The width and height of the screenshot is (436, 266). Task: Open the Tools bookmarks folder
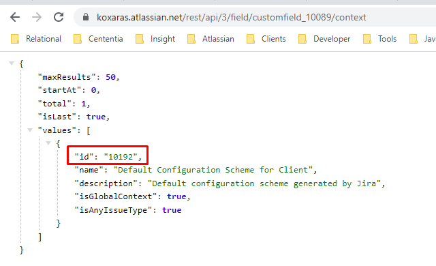click(x=379, y=39)
